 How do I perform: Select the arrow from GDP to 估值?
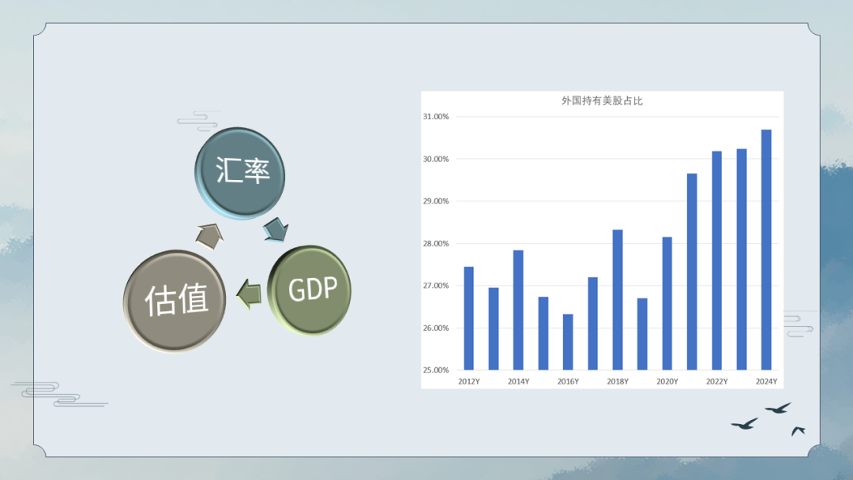pos(249,294)
